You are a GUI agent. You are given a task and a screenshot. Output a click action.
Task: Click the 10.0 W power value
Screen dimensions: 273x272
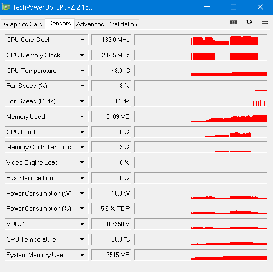pyautogui.click(x=111, y=193)
